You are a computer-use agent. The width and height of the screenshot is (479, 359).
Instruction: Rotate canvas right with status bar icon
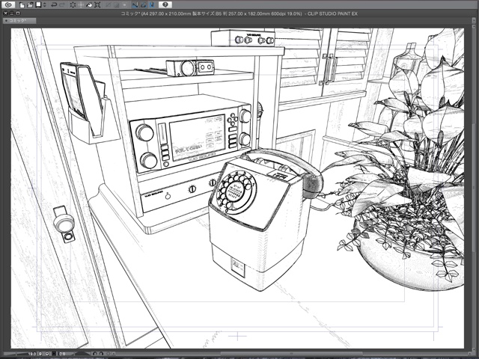coord(101,354)
